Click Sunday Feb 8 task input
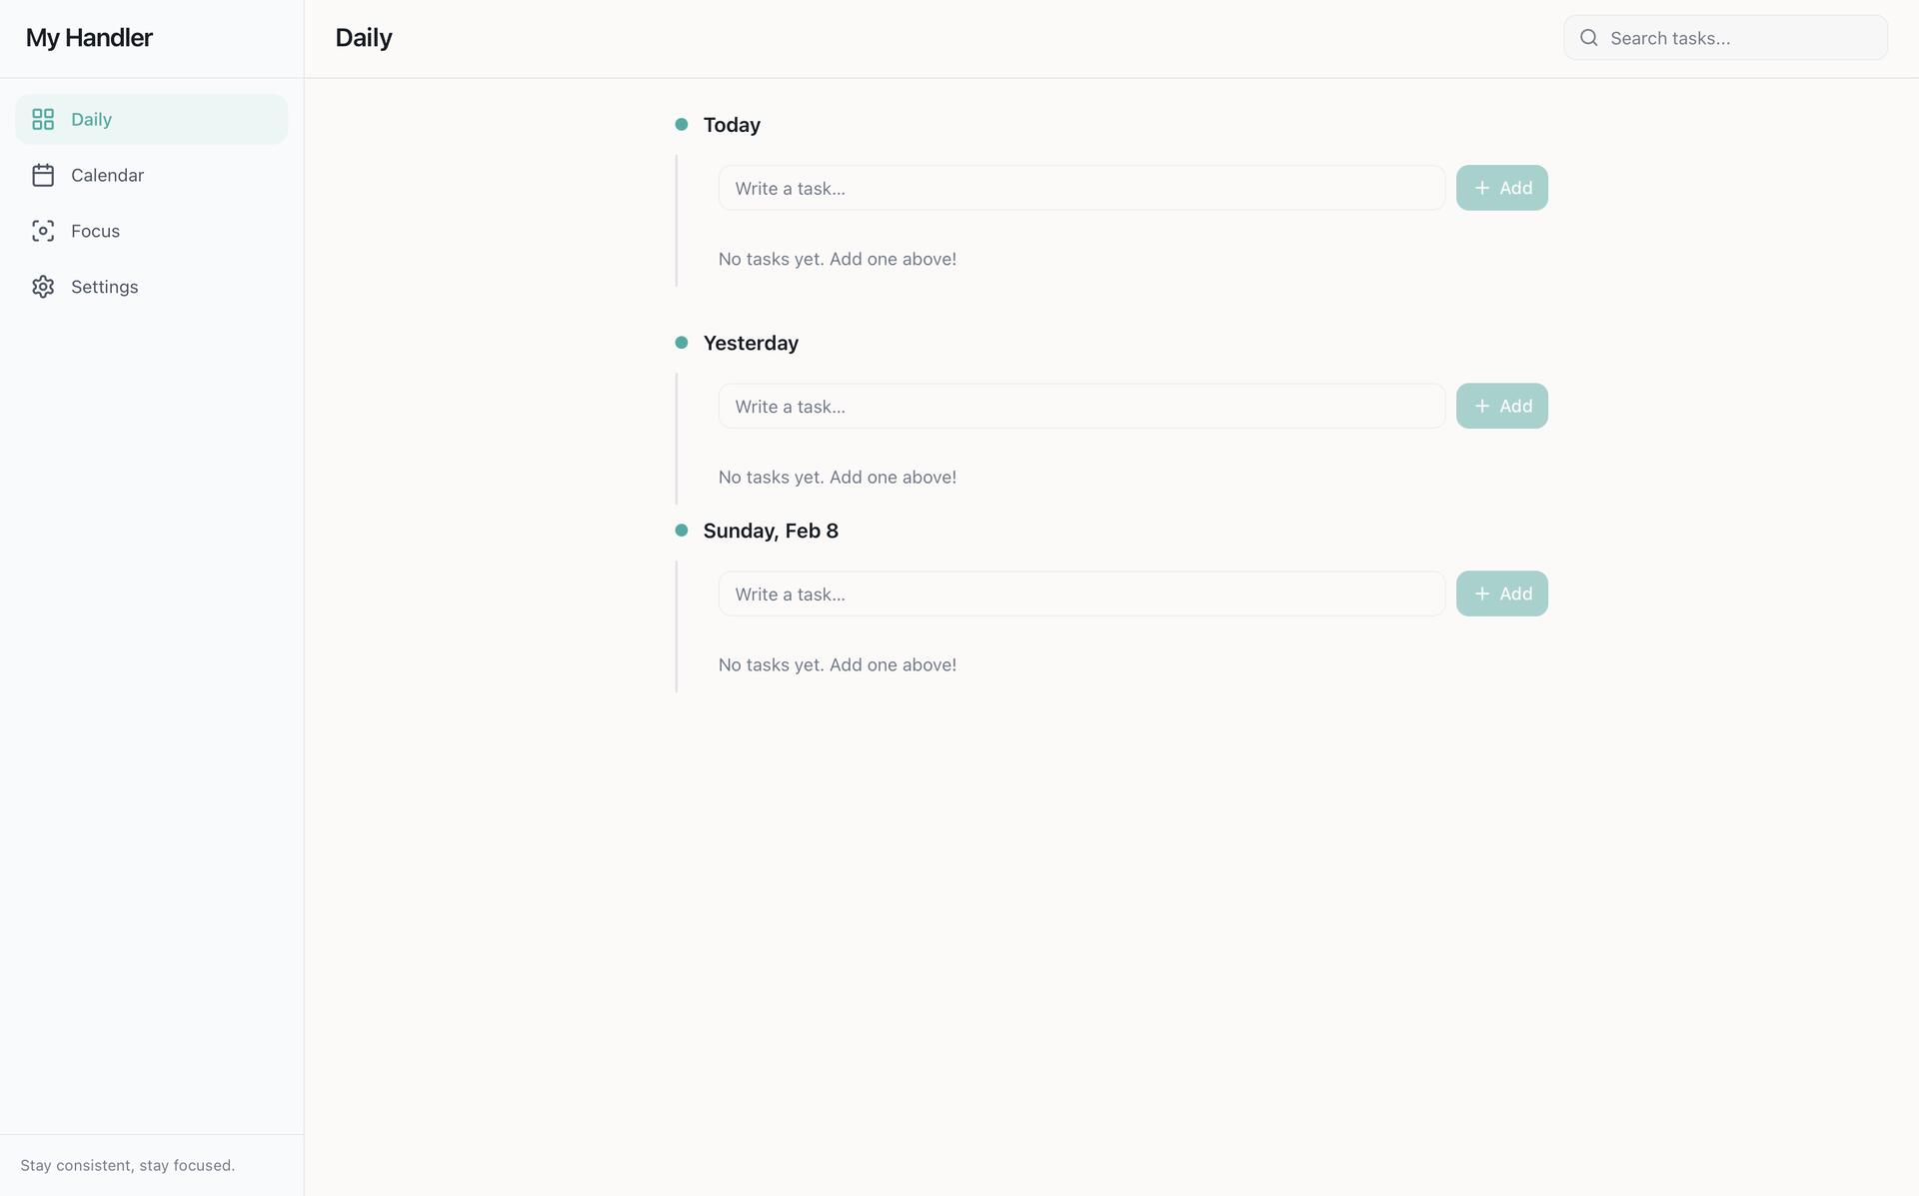Viewport: 1919px width, 1196px height. 1080,594
